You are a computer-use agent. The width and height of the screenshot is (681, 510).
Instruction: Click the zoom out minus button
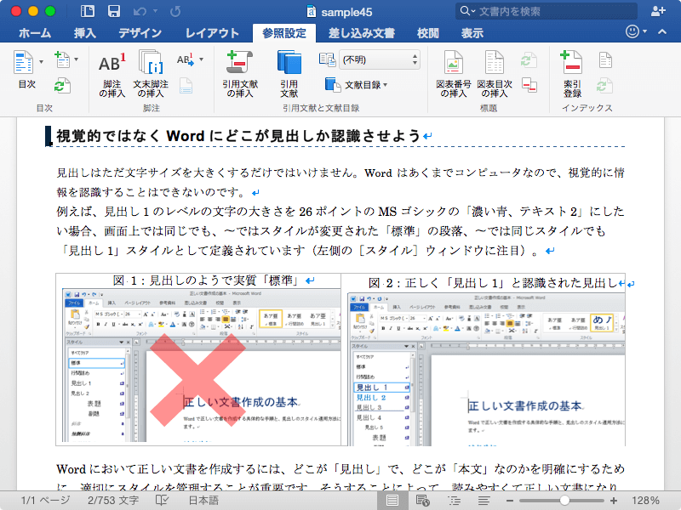(509, 501)
